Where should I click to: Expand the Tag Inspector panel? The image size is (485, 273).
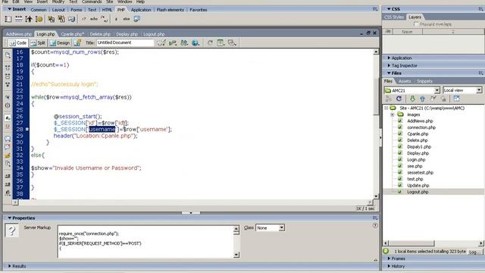pos(389,65)
